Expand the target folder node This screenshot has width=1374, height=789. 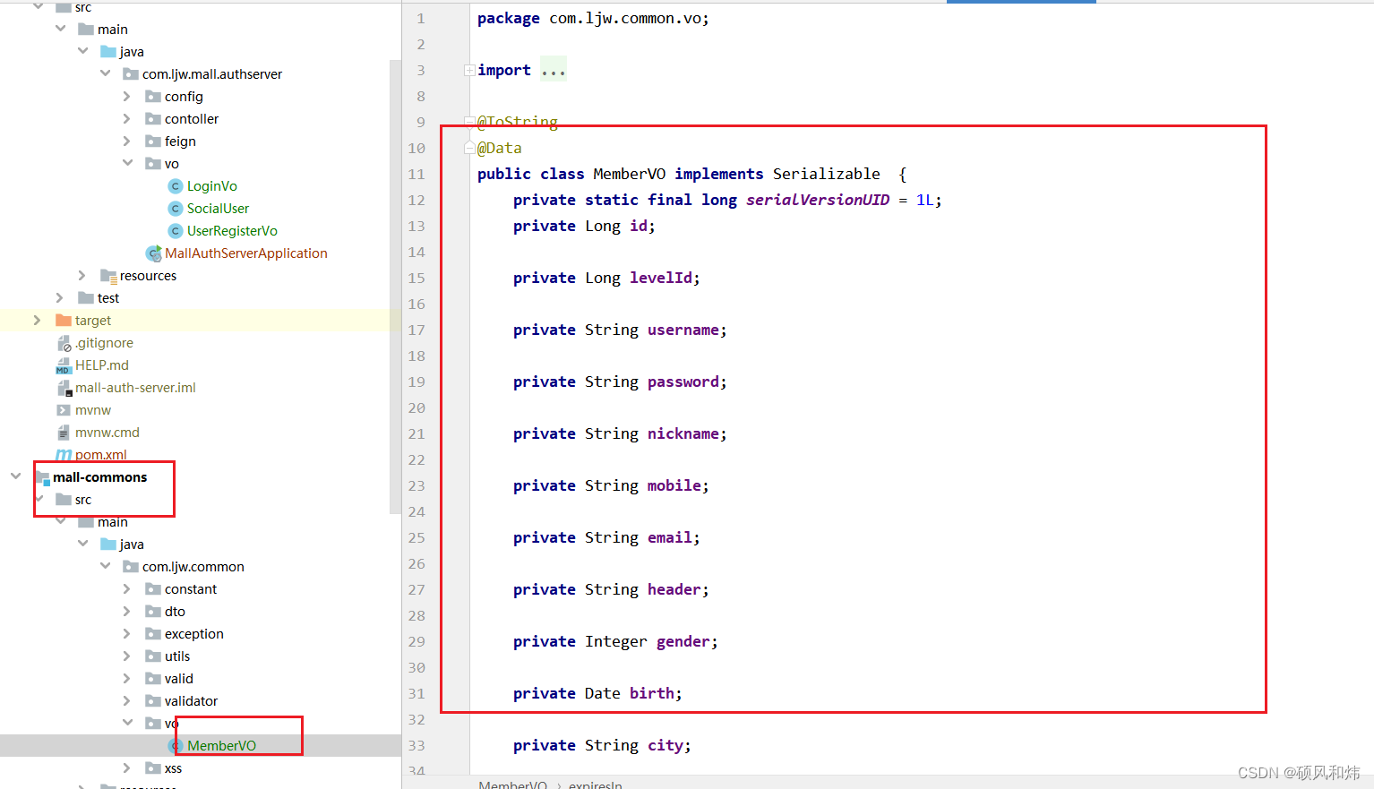click(37, 320)
